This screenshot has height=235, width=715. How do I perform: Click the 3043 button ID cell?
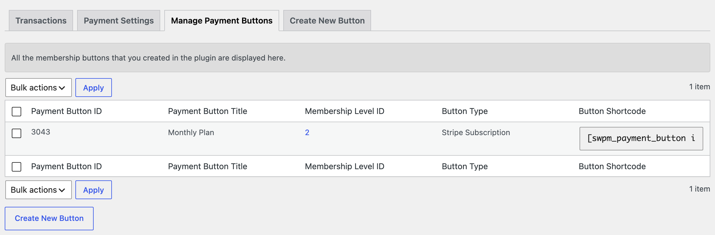click(41, 132)
